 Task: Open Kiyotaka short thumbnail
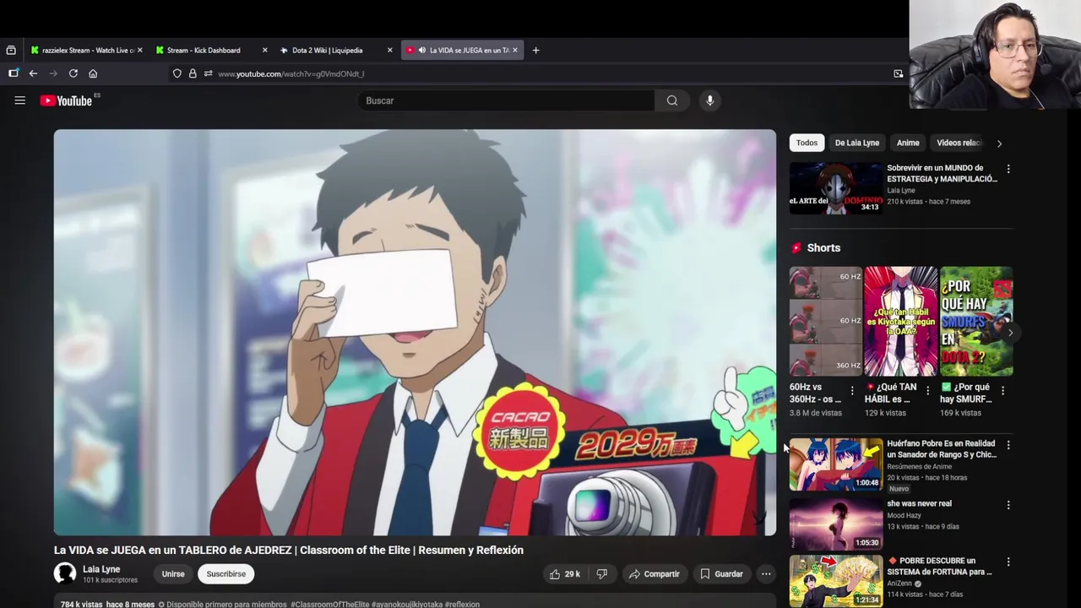pos(901,321)
